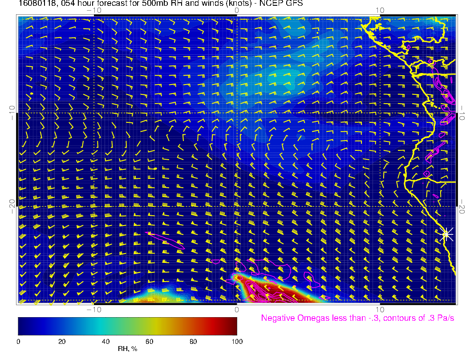Image resolution: width=470 pixels, height=363 pixels.
Task: Click colorbar tick label 100
Action: click(x=237, y=342)
